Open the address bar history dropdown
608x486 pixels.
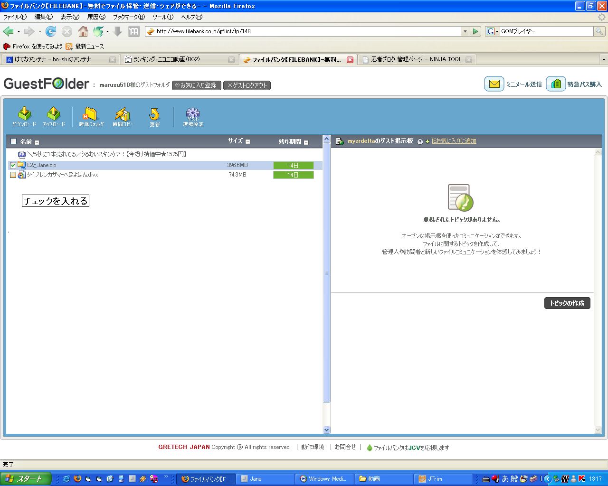(x=465, y=31)
